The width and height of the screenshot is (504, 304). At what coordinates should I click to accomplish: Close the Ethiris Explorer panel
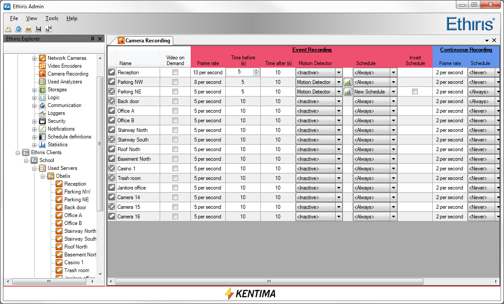(x=100, y=39)
